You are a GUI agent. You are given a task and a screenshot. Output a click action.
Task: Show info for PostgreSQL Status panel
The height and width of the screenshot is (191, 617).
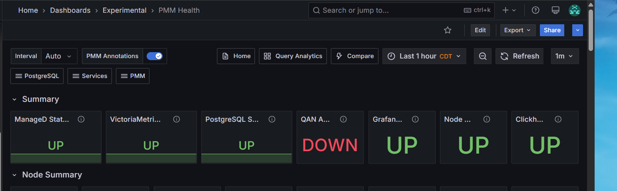click(272, 119)
